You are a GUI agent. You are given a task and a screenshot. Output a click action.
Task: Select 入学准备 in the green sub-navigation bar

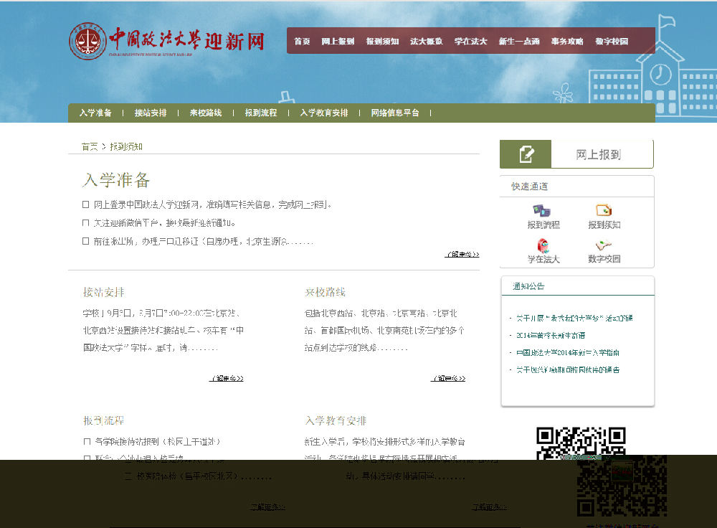point(95,113)
